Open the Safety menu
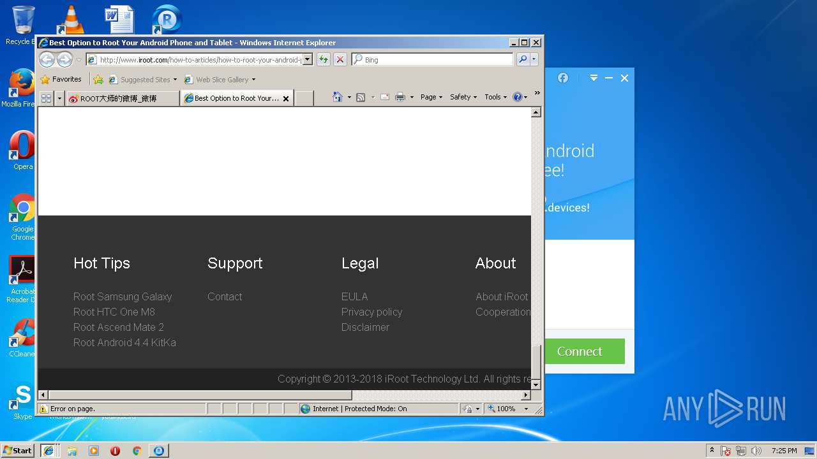 463,97
